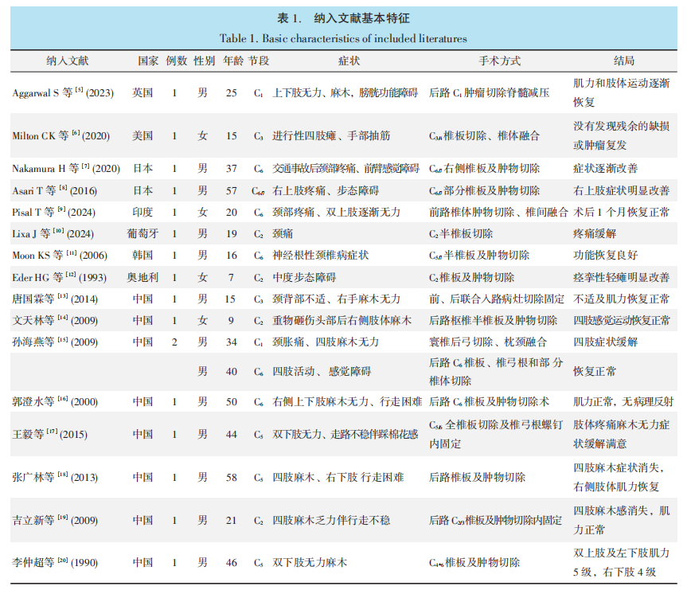Viewport: 687px width, 590px height.
Task: Click the symptom '交通事故后颈部疼痛、前臂感觉障碍'
Action: [x=345, y=169]
